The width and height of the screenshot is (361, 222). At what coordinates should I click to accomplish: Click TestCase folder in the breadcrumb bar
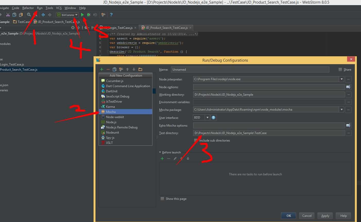22,22
